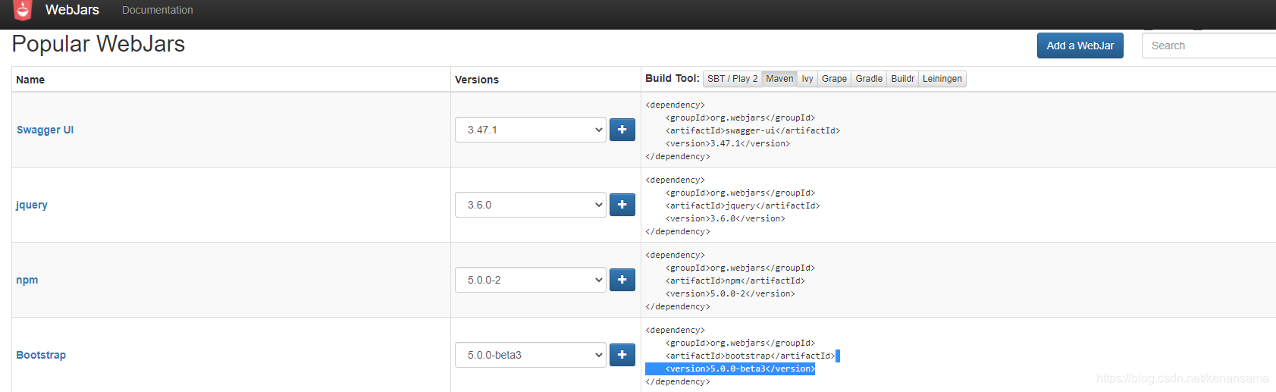The width and height of the screenshot is (1276, 392).
Task: Click the Build Tool label
Action: (672, 78)
